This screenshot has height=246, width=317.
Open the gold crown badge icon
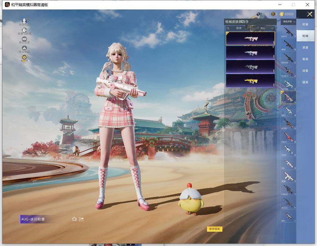coord(24,57)
